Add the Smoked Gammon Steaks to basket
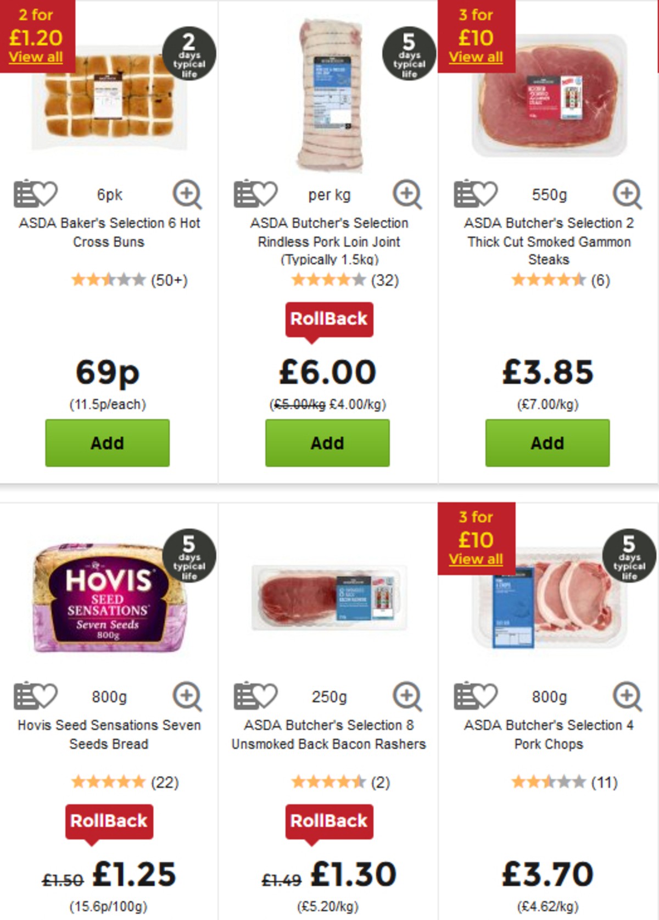 (547, 442)
